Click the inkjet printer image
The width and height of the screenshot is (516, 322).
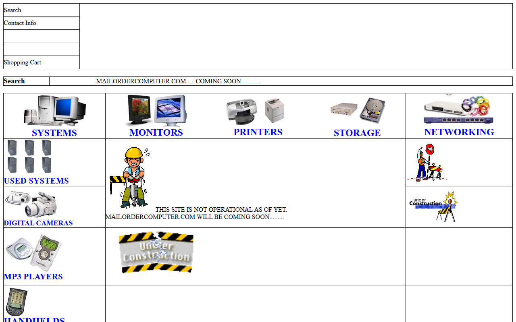click(x=241, y=111)
